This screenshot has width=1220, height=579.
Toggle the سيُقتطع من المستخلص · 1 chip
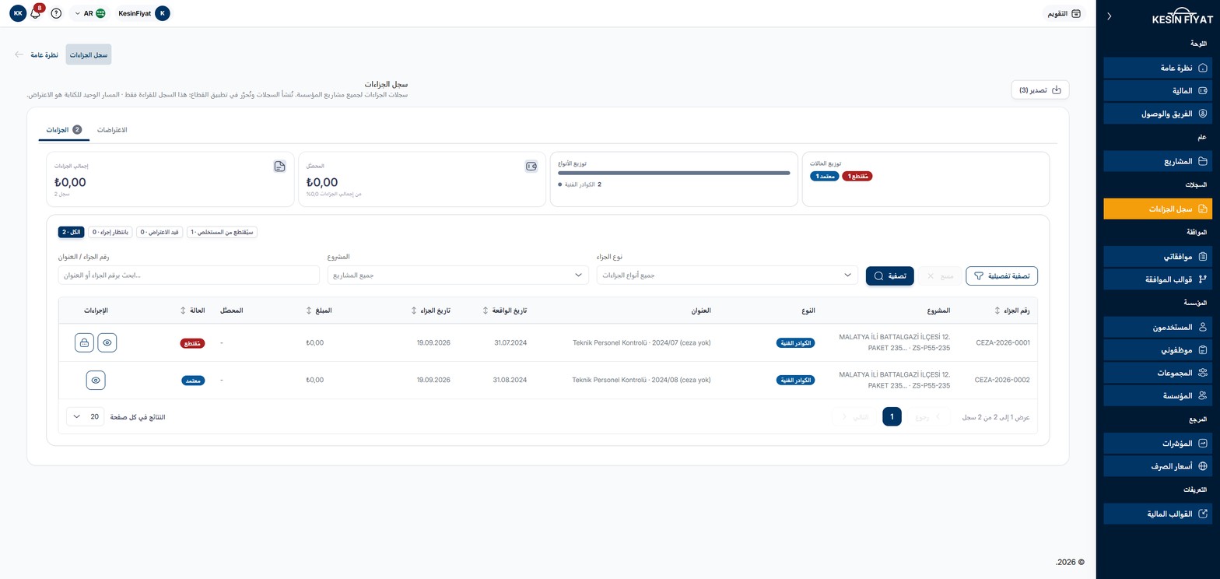tap(222, 232)
